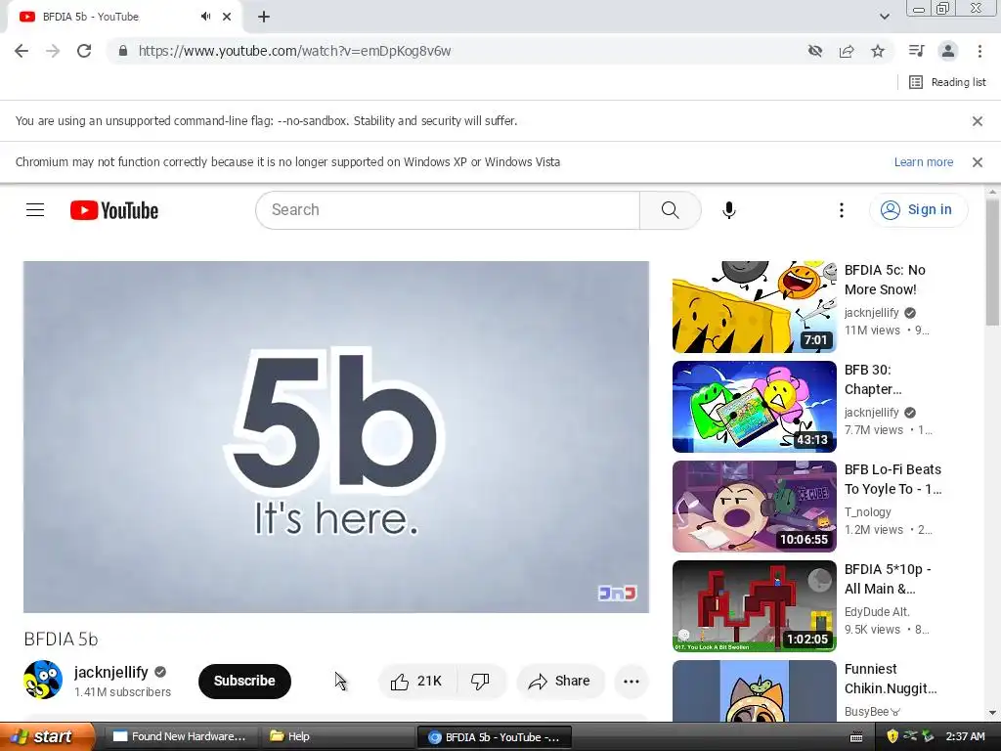Click the crossed-eye tracking protection icon
The height and width of the screenshot is (751, 1001).
click(815, 51)
